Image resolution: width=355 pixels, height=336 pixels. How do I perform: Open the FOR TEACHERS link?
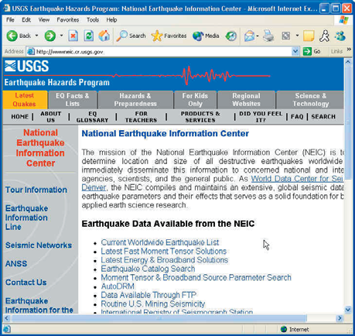pos(141,117)
